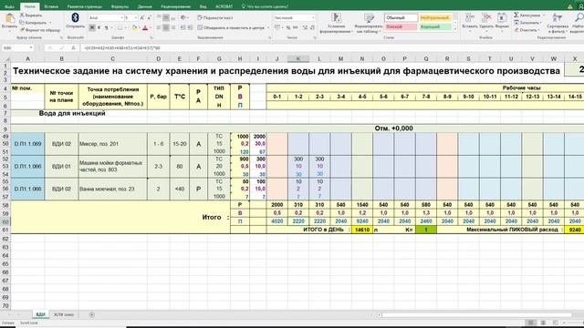Switch to the Формулы ribbon tab
584x328 pixels.
tap(120, 6)
